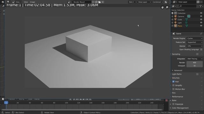Enable the Freestyle checkbox
204x114 pixels.
tap(173, 104)
